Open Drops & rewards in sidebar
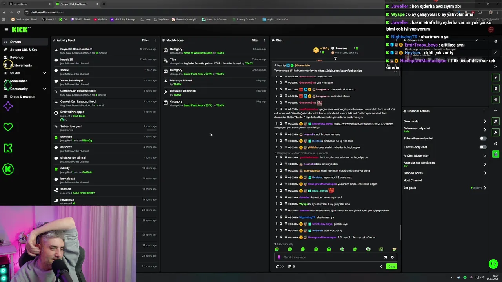502x282 pixels. pos(24,96)
